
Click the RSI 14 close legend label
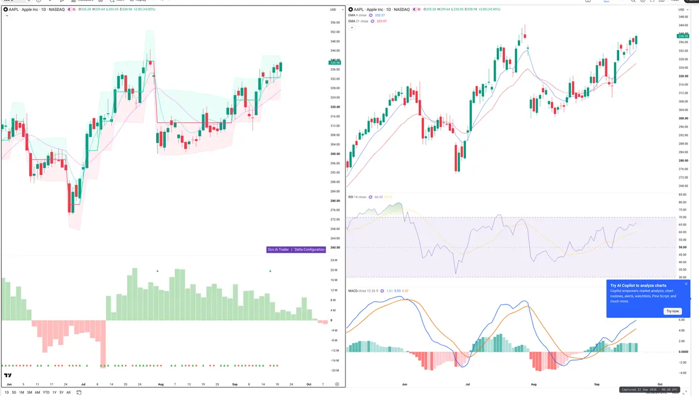click(x=357, y=197)
